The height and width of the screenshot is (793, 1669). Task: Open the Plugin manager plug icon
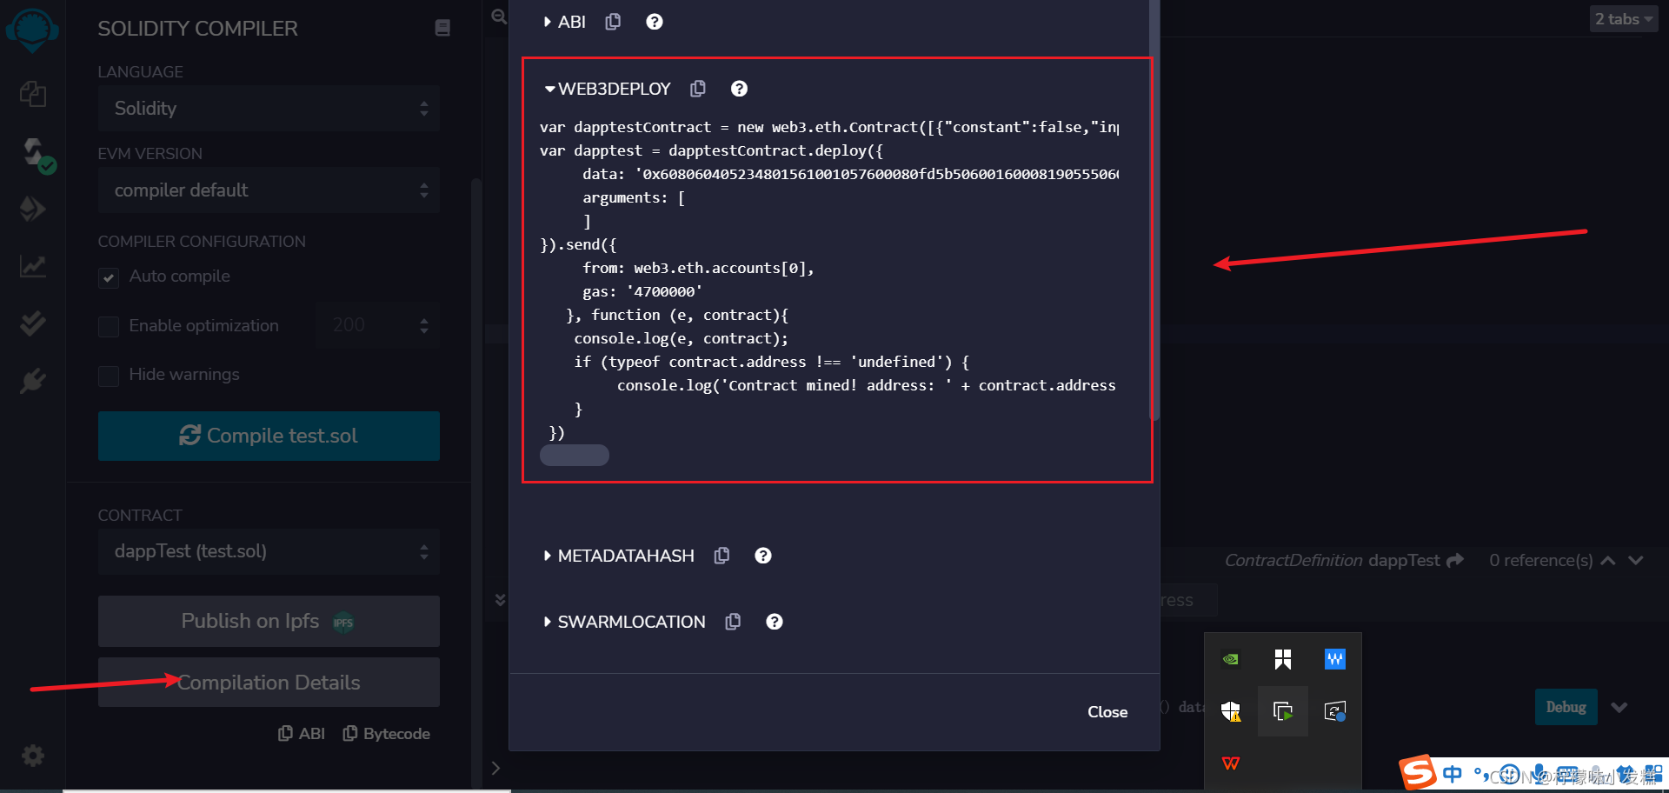click(32, 381)
